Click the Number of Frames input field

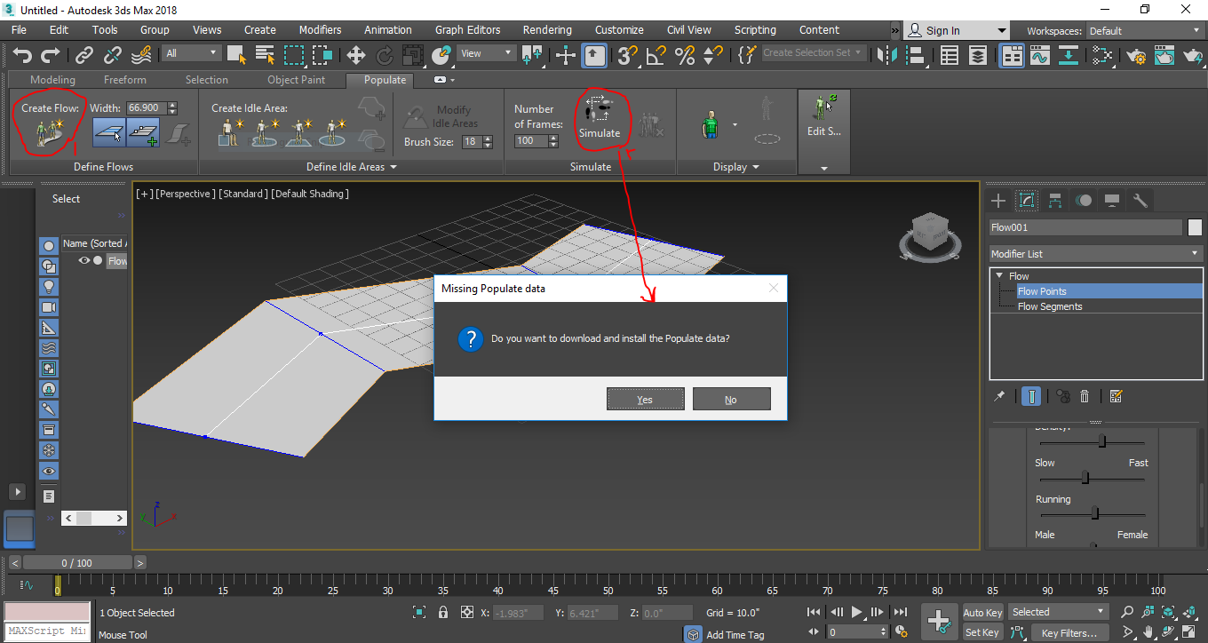pos(530,141)
